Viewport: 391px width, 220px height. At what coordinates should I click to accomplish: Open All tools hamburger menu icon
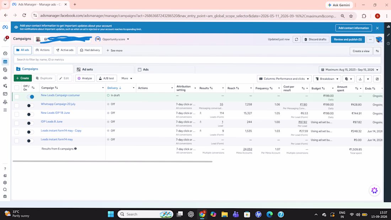click(5, 110)
